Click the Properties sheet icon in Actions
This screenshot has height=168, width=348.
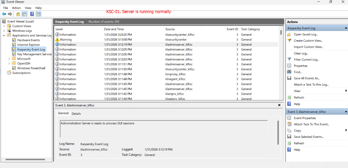[289, 66]
